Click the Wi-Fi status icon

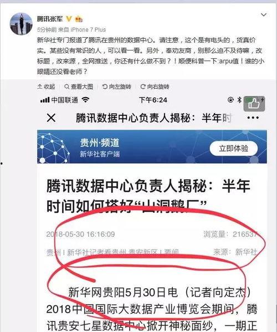coord(86,100)
